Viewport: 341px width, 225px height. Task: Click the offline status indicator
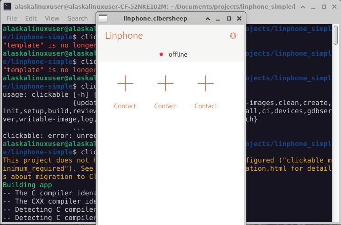click(173, 54)
